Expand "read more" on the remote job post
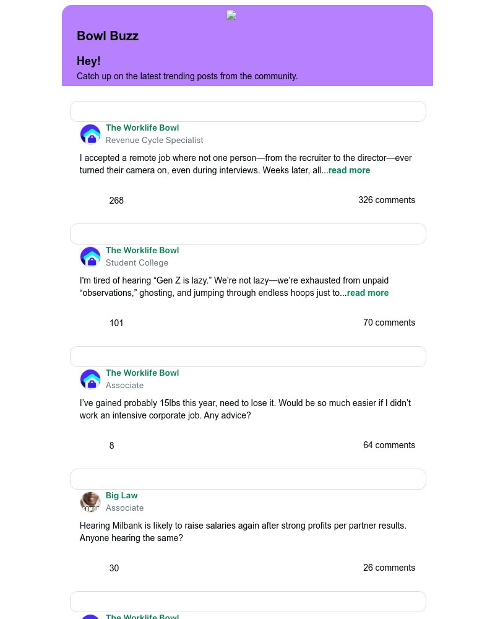Viewport: 495px width, 619px height. pyautogui.click(x=349, y=171)
